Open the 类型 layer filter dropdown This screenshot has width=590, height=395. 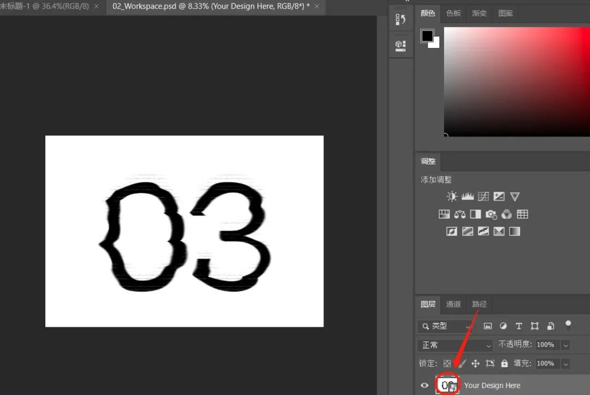[445, 326]
